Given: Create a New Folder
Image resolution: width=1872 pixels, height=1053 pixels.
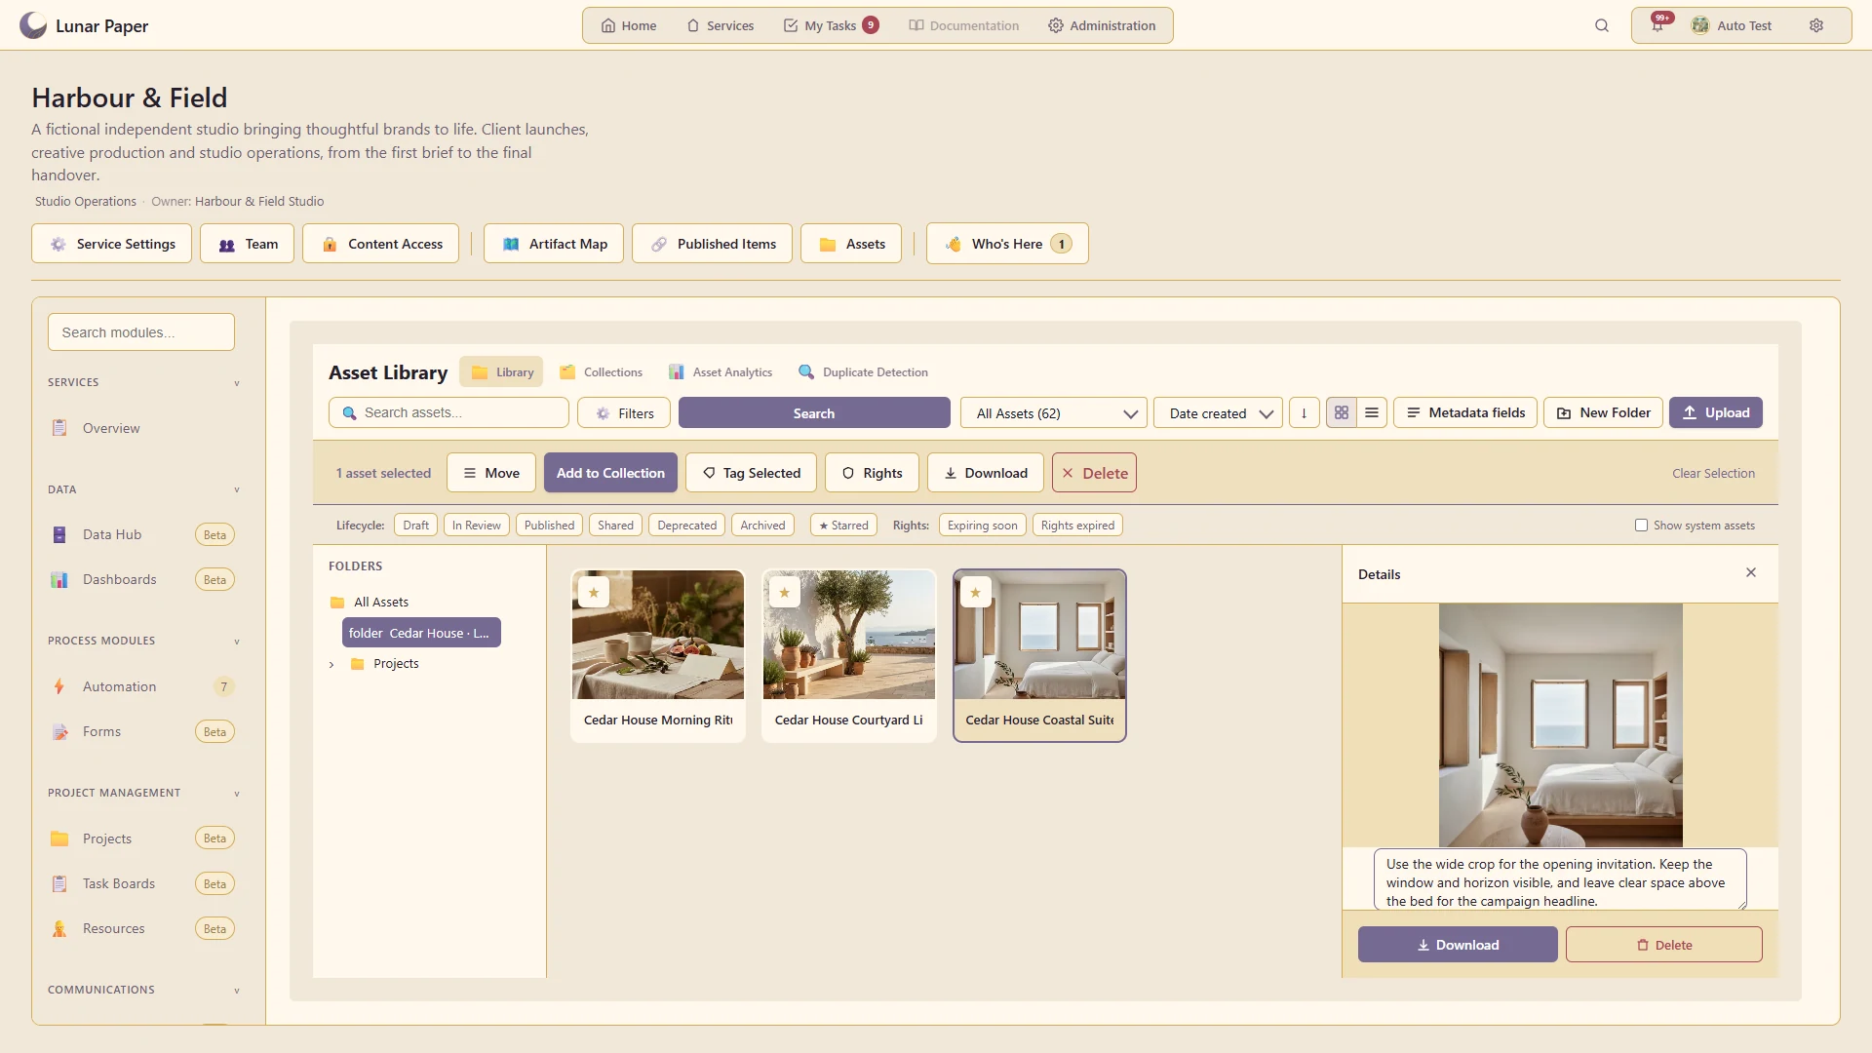Looking at the screenshot, I should [1603, 413].
